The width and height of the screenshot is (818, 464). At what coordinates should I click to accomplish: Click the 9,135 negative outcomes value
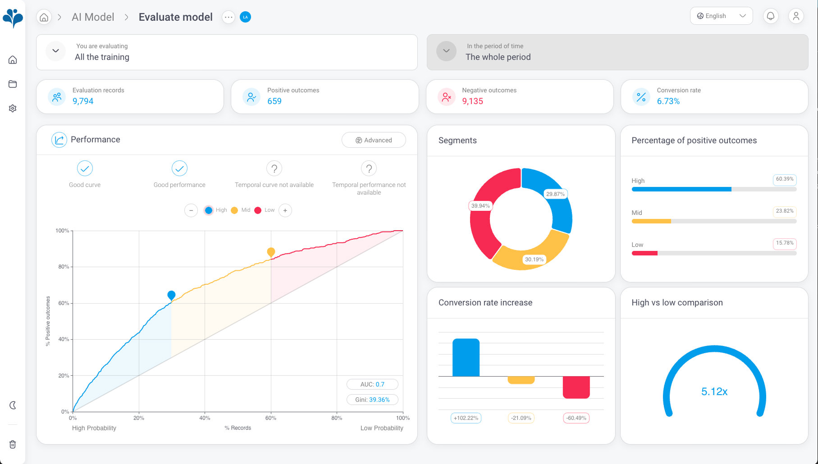[x=472, y=101]
